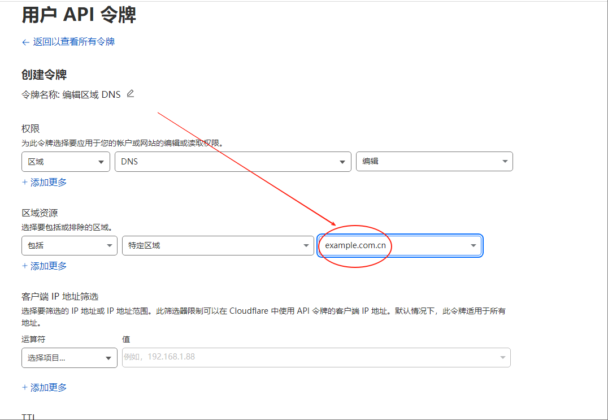Click the caret arrow in the 包括 dropdown
This screenshot has height=420, width=608.
click(x=109, y=245)
